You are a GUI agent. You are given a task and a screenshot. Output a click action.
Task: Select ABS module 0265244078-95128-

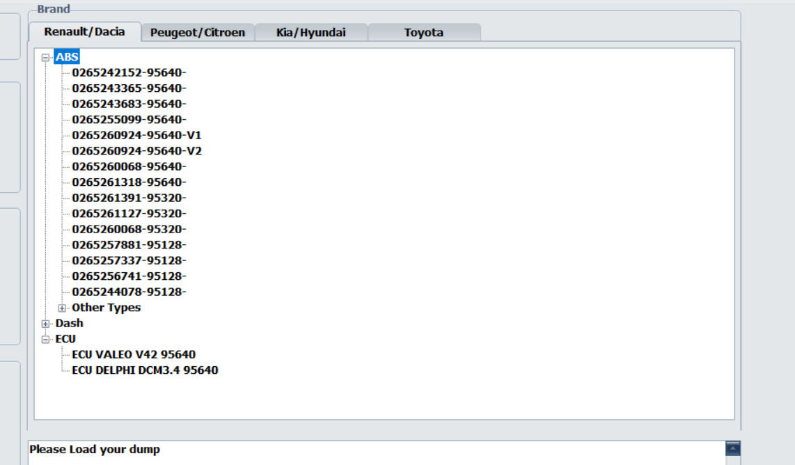pyautogui.click(x=129, y=292)
